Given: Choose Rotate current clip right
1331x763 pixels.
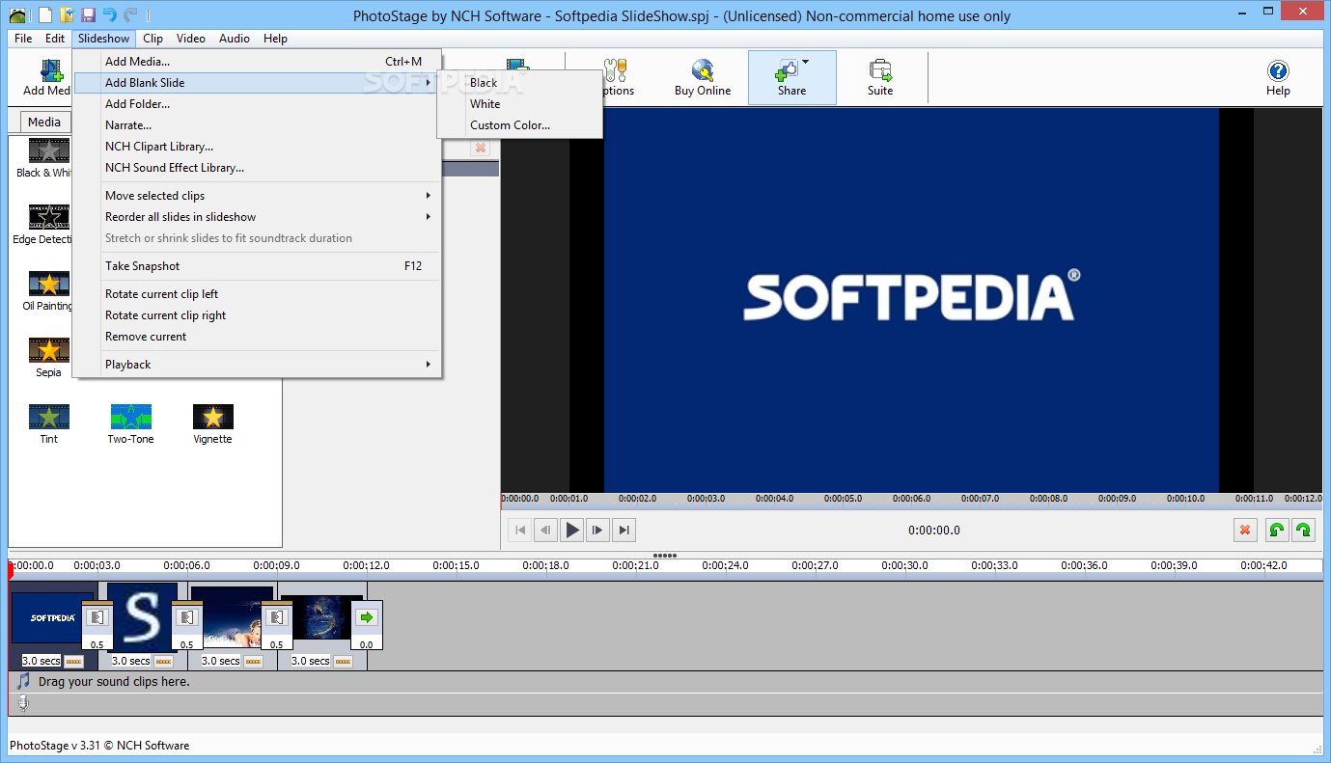Looking at the screenshot, I should (257, 315).
